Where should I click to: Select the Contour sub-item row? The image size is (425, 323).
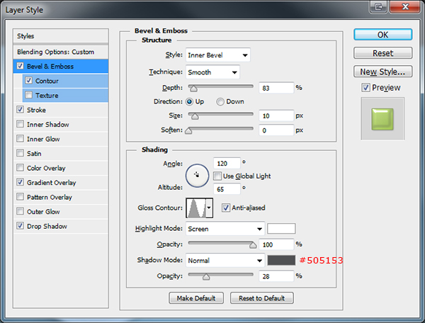(65, 81)
